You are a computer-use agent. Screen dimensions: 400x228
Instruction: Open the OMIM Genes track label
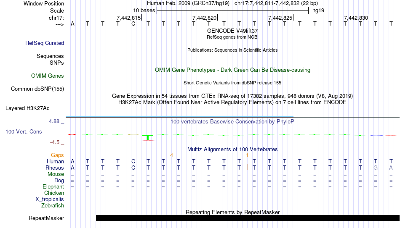(x=48, y=76)
